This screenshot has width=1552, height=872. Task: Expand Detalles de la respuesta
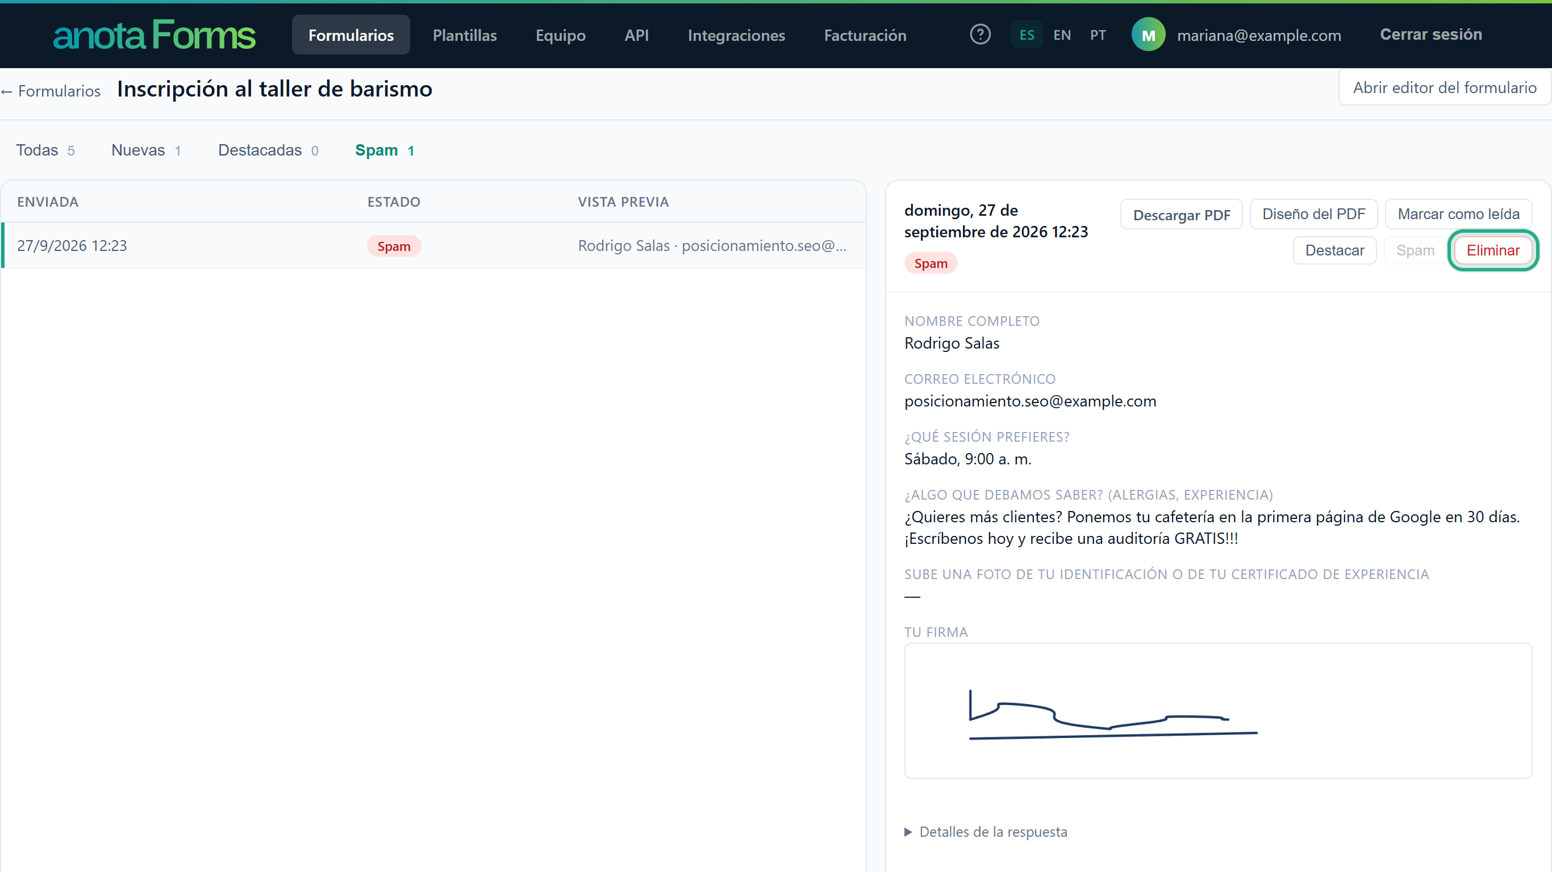click(x=986, y=832)
